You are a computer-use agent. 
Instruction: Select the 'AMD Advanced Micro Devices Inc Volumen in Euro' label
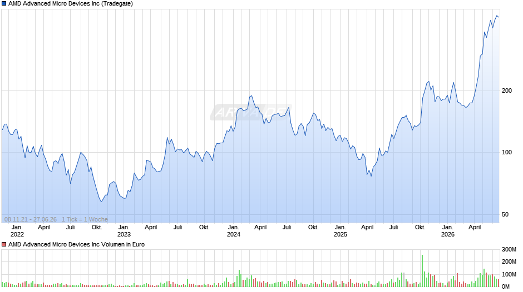click(76, 244)
